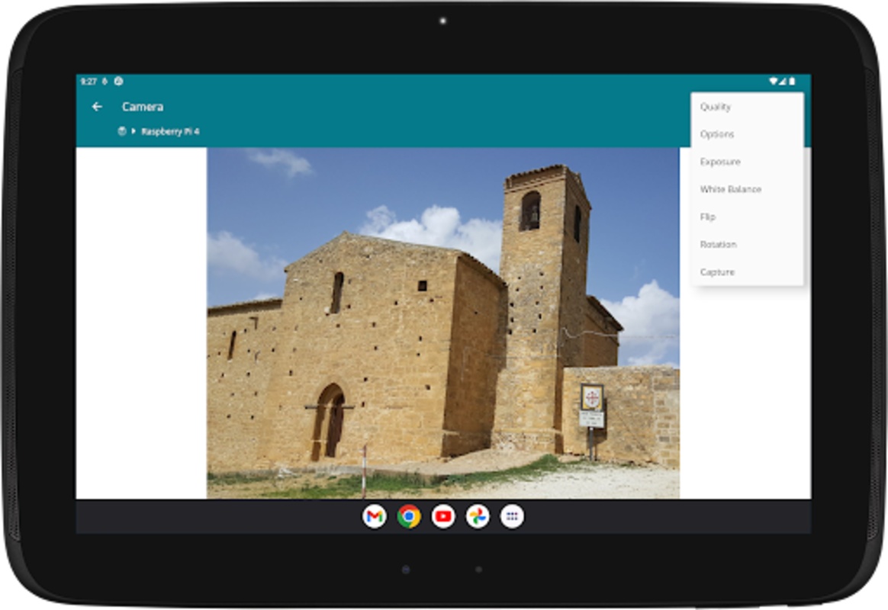Viewport: 888px width, 610px height.
Task: Click the device icon before Raspberry Pi 4
Action: (121, 131)
